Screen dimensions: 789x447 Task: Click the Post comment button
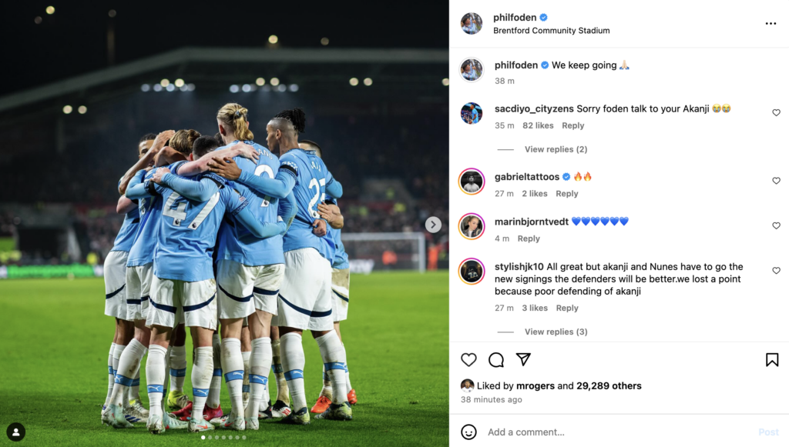coord(768,432)
